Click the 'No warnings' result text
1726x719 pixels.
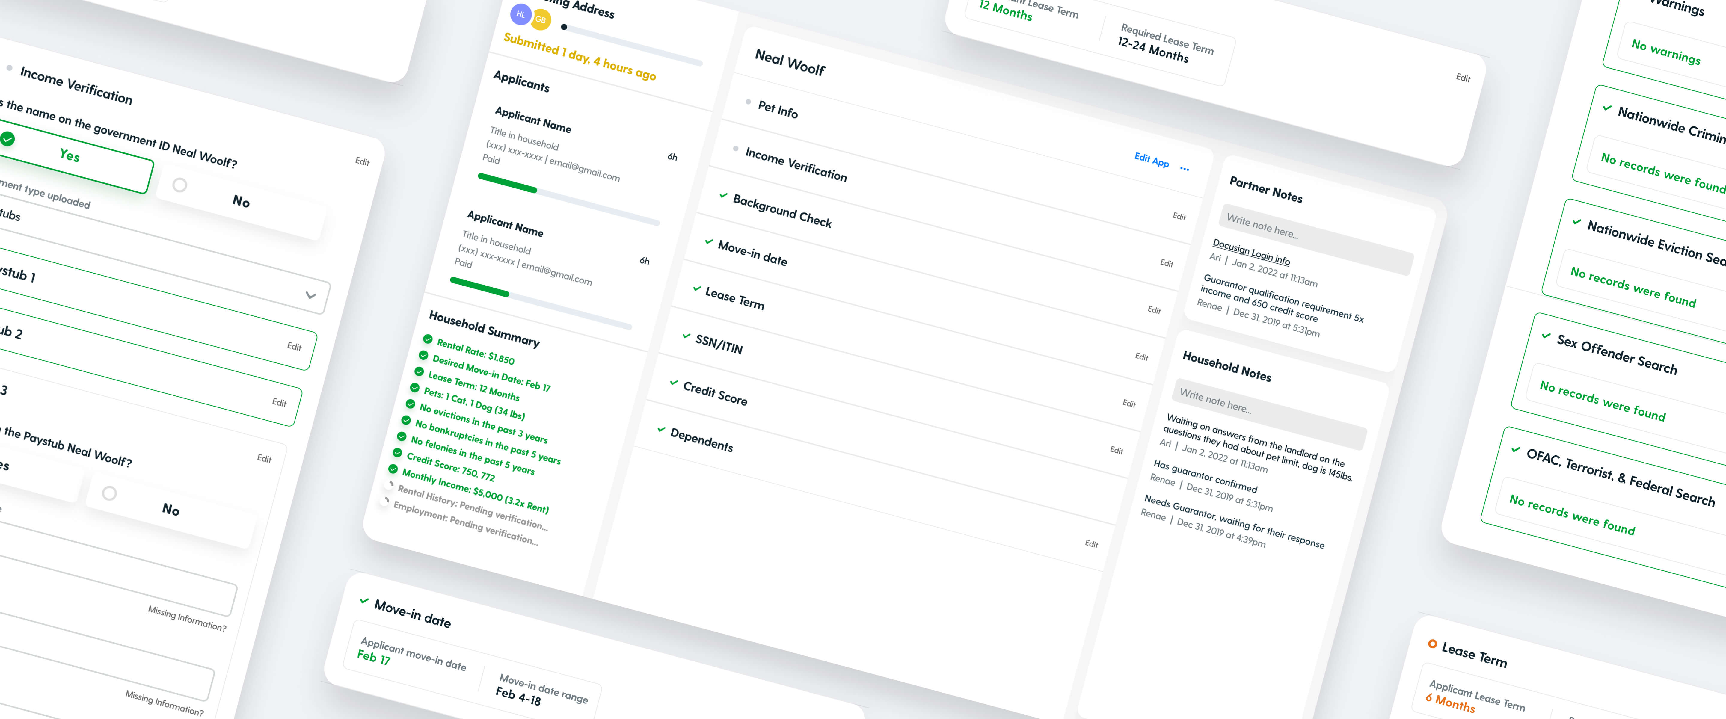(1666, 52)
